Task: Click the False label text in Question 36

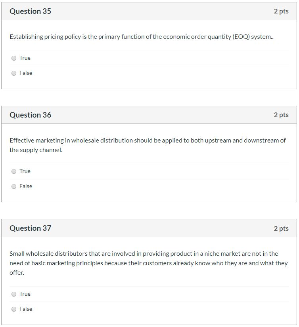Action: pos(25,186)
